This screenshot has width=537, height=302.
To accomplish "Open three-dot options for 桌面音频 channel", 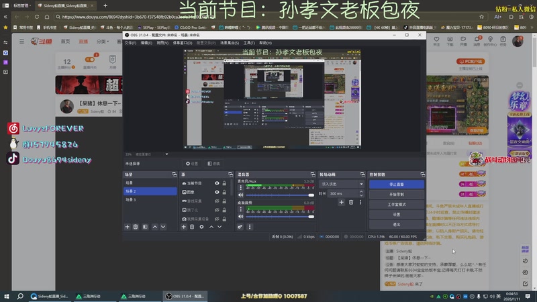I will click(x=240, y=209).
